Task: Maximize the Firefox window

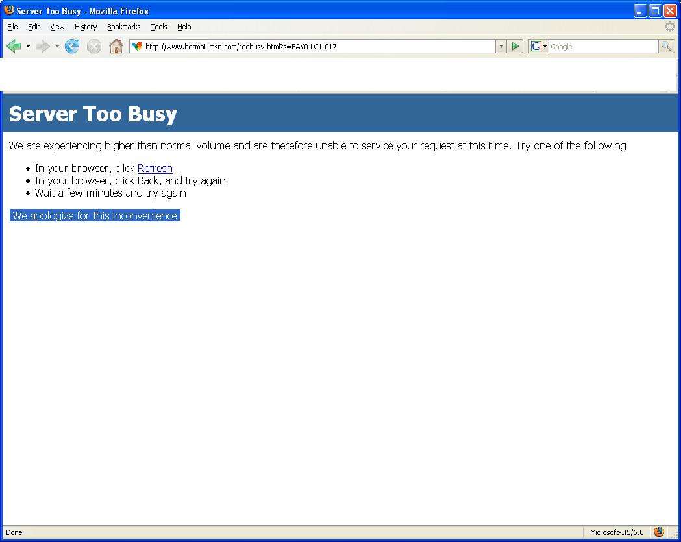Action: (x=655, y=11)
